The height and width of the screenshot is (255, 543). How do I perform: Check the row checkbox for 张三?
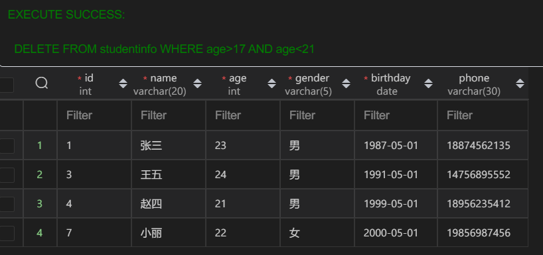pyautogui.click(x=7, y=146)
